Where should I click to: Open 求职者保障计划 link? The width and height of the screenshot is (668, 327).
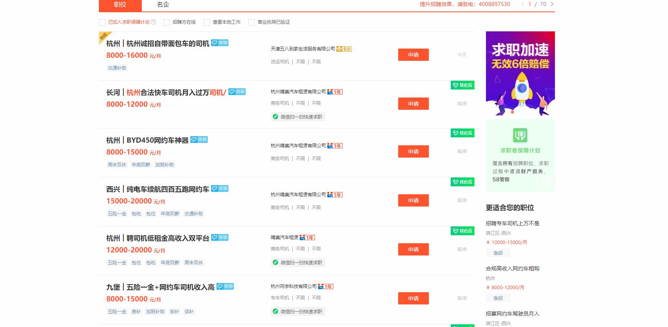(x=520, y=151)
